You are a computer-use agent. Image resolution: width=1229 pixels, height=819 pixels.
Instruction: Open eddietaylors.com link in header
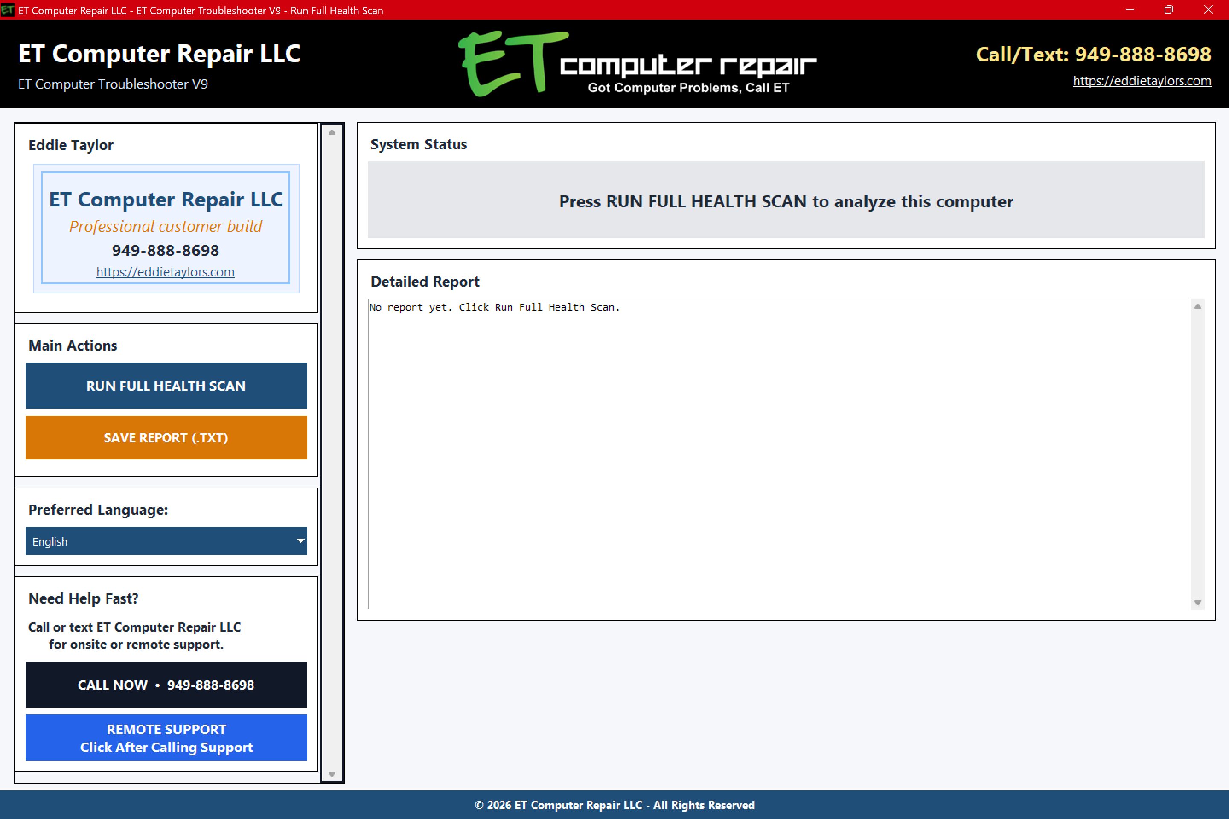pyautogui.click(x=1142, y=81)
